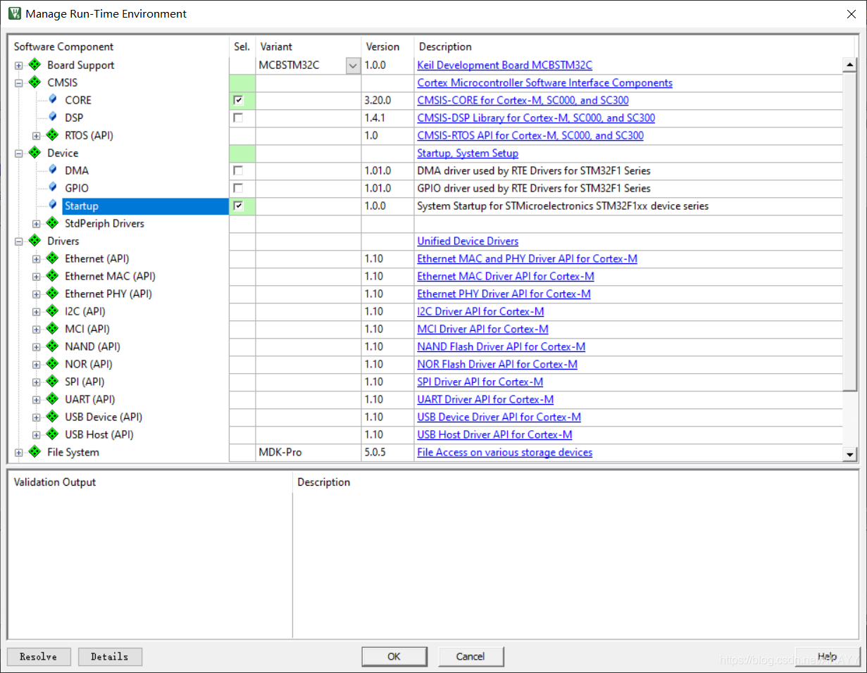The width and height of the screenshot is (867, 673).
Task: Expand the UART (API) tree node
Action: [x=37, y=400]
